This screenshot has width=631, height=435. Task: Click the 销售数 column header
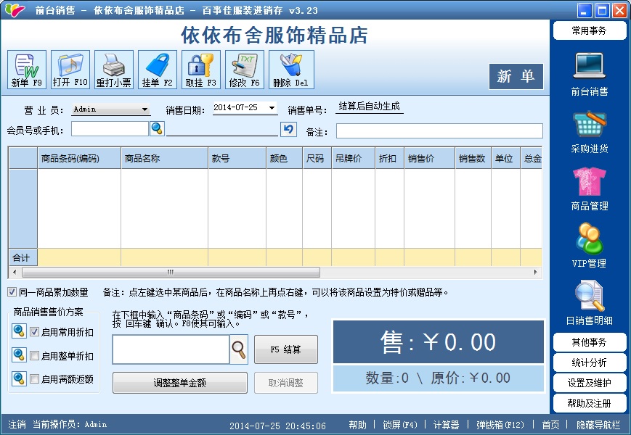[473, 158]
